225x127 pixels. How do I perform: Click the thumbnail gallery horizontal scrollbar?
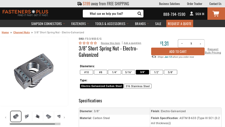click(35, 124)
